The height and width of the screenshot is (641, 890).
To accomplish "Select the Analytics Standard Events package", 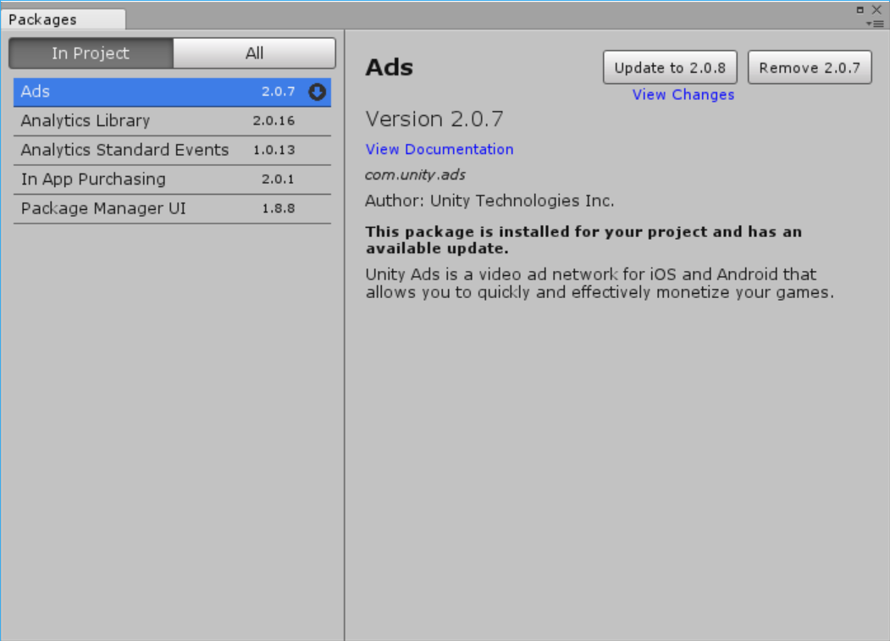I will tap(172, 151).
